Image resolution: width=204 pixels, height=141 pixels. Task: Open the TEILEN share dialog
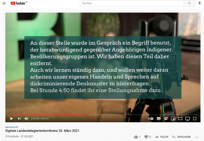pyautogui.click(x=162, y=137)
